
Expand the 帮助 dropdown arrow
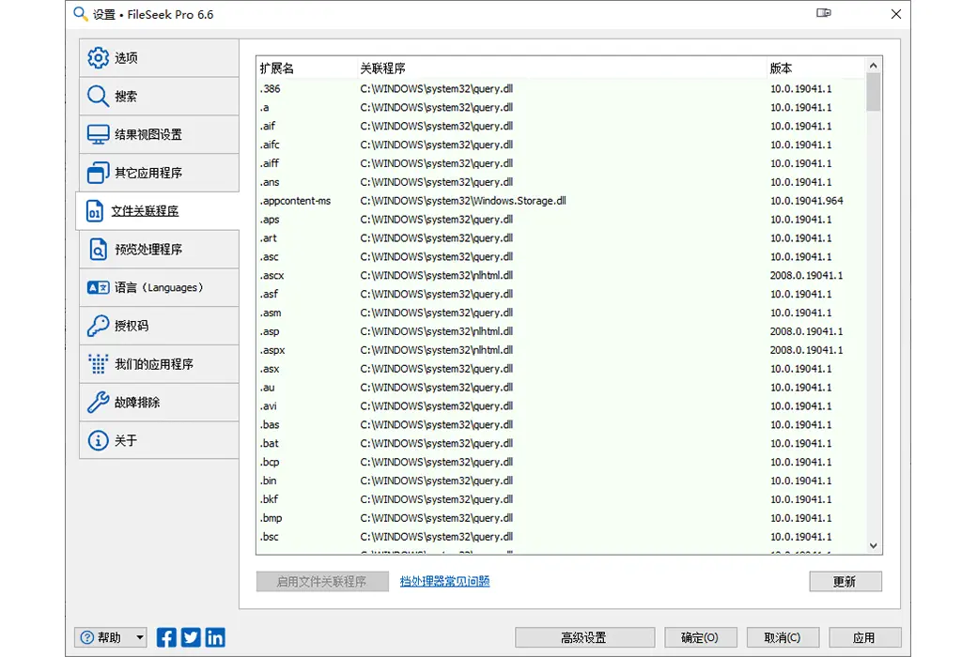pyautogui.click(x=140, y=637)
